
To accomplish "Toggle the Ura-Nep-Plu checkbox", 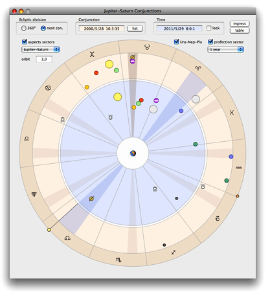I will pyautogui.click(x=177, y=41).
